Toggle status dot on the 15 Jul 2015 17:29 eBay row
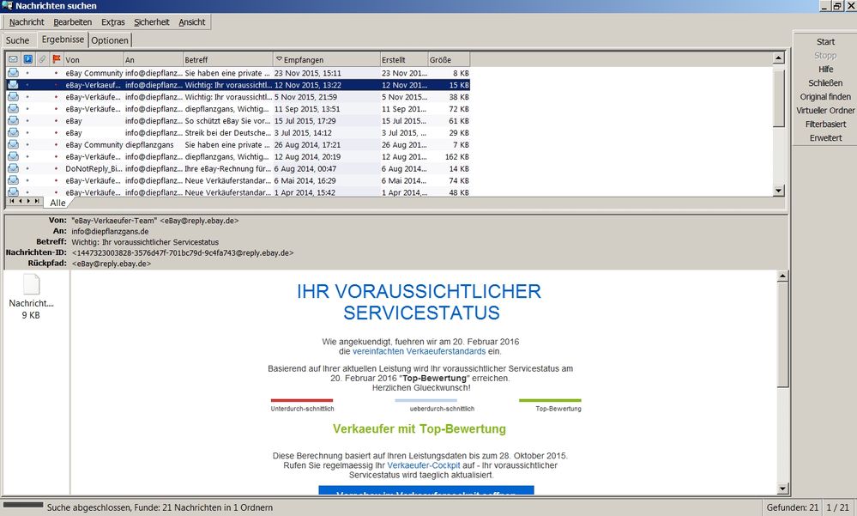 (27, 121)
